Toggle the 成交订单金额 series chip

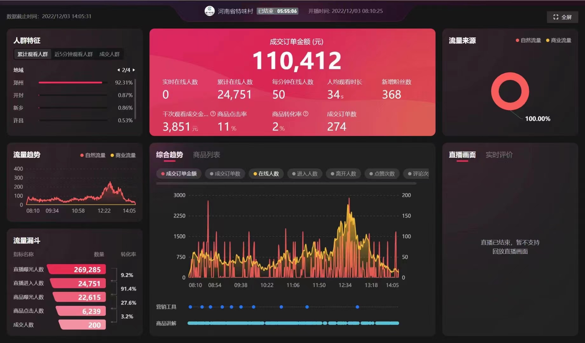[179, 174]
